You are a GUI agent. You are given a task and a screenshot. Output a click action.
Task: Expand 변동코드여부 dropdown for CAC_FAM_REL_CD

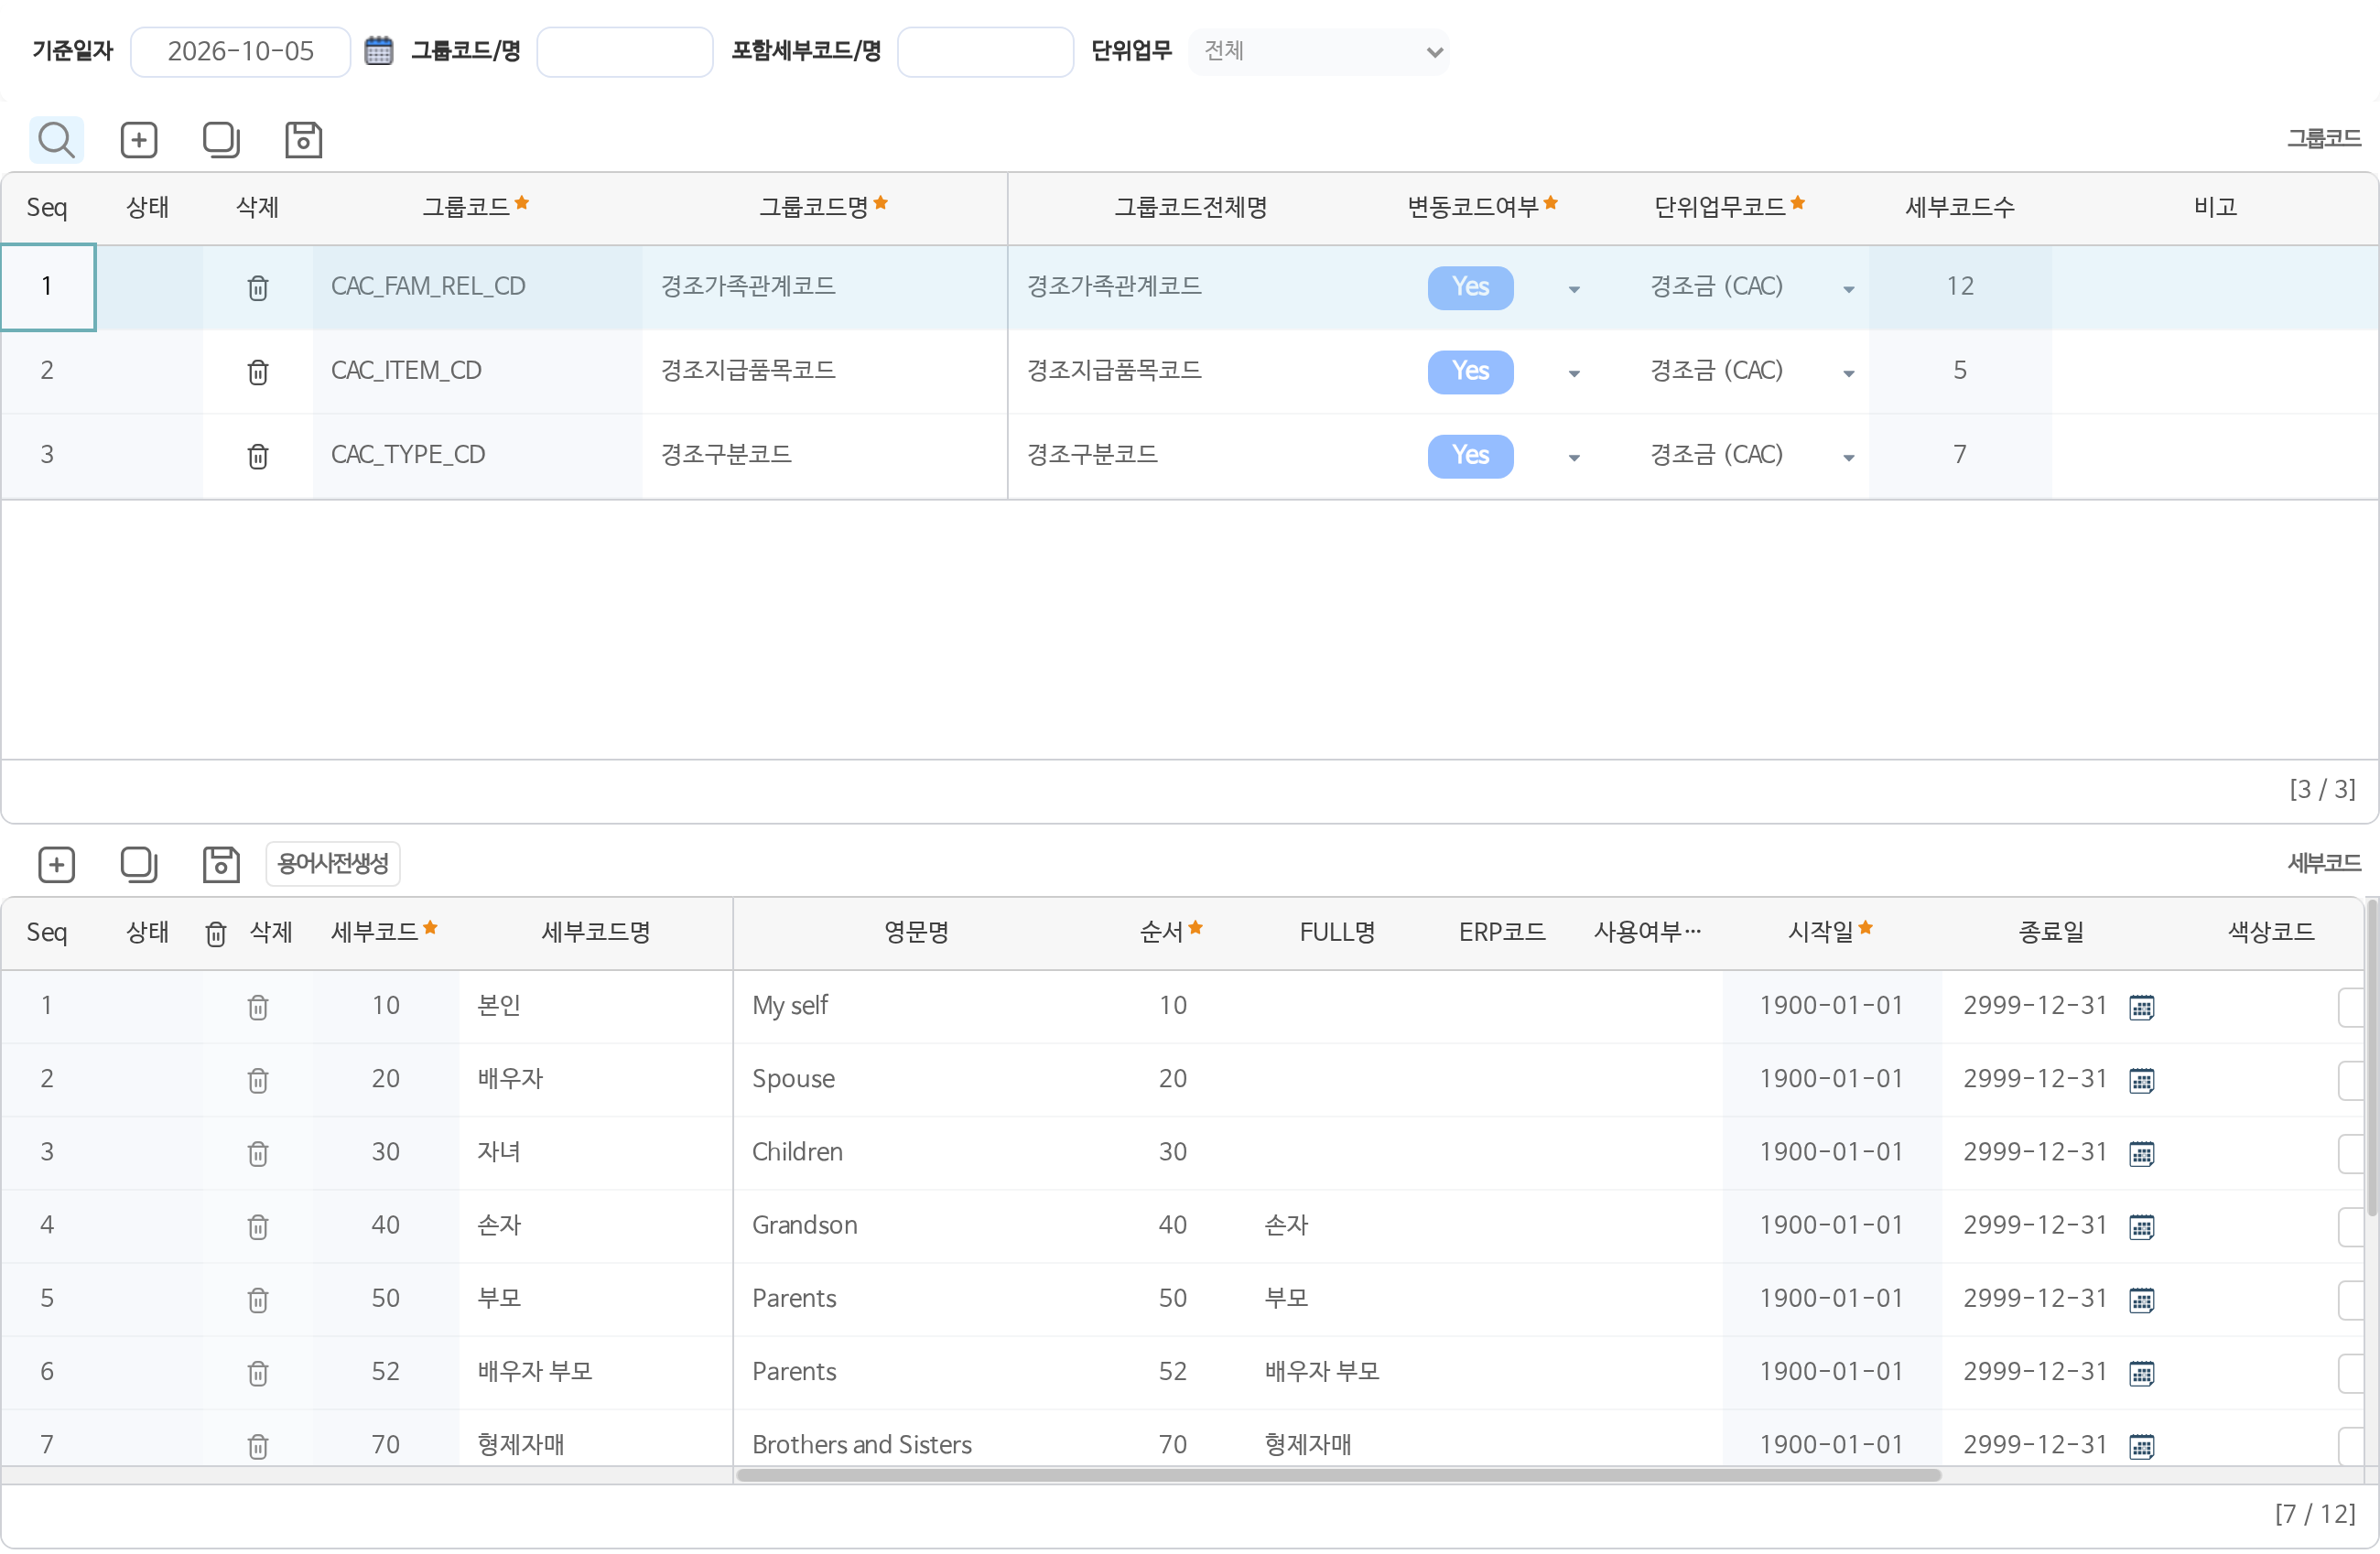(1574, 290)
